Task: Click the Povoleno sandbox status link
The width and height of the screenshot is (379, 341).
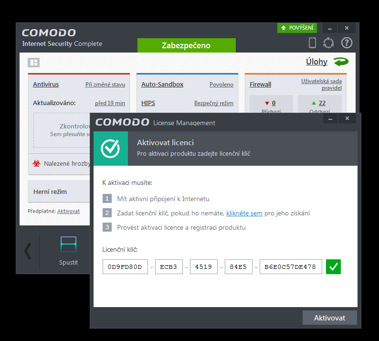Action: [221, 85]
